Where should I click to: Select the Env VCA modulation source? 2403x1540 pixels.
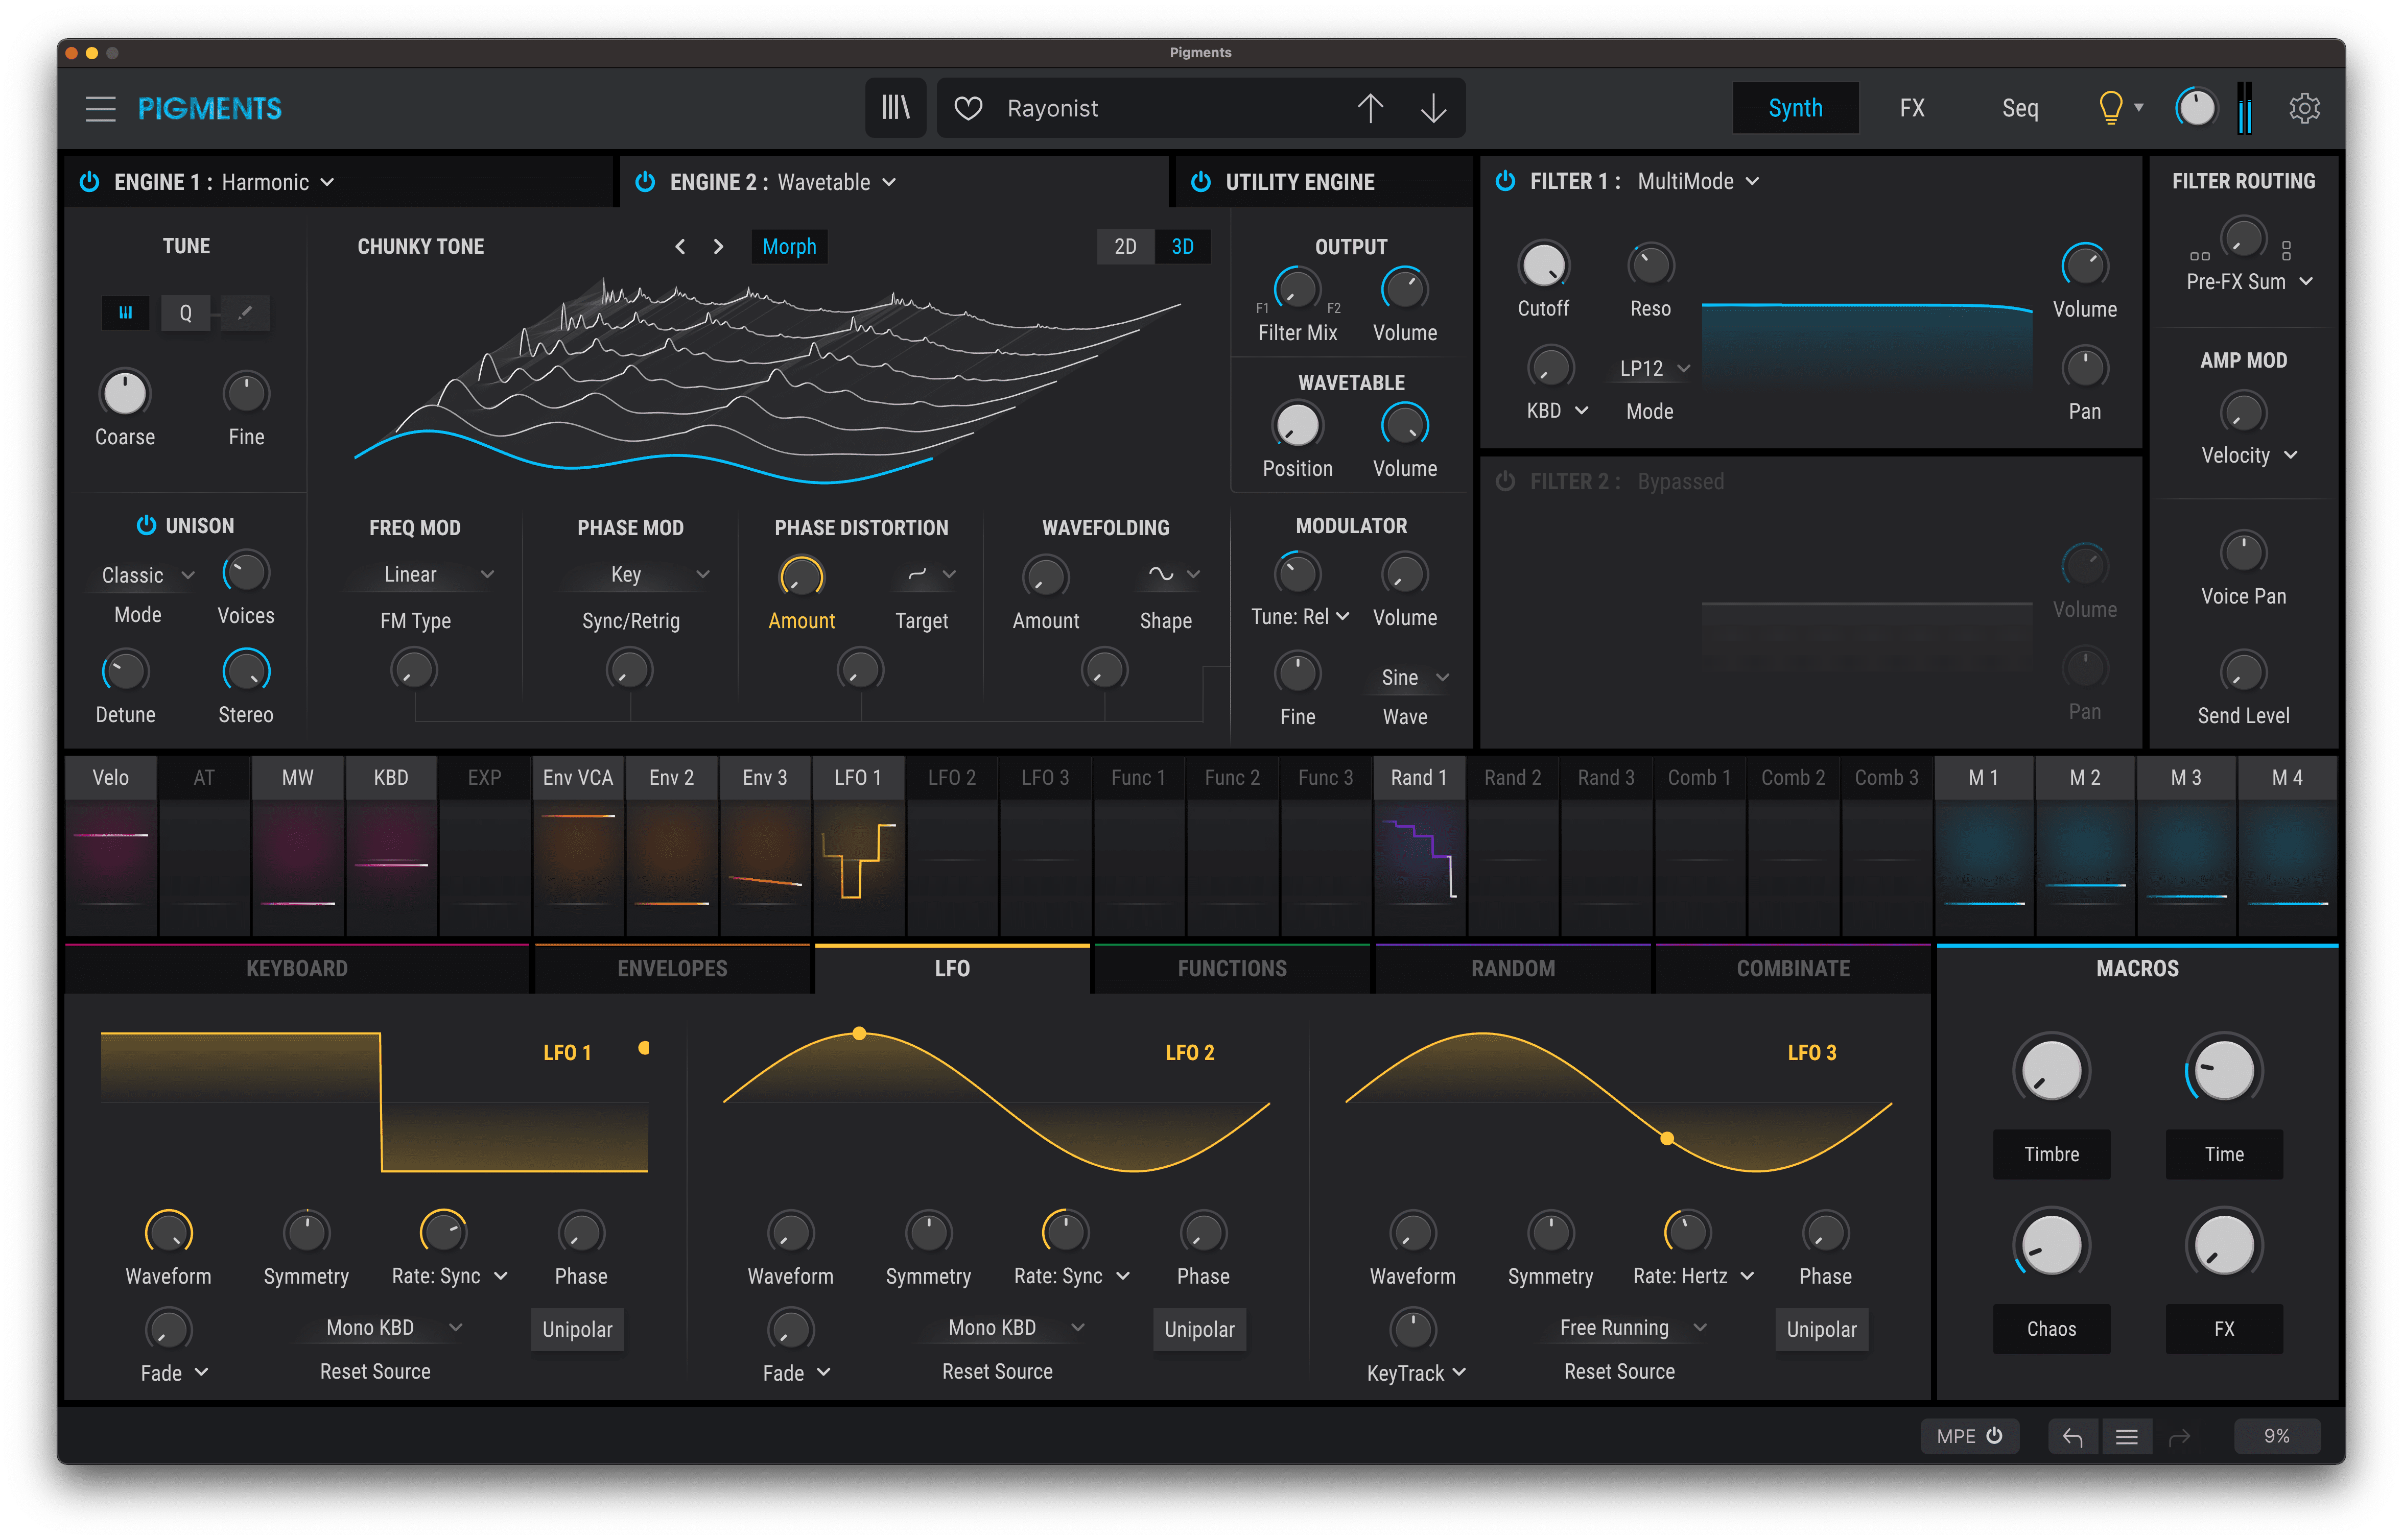click(x=578, y=847)
